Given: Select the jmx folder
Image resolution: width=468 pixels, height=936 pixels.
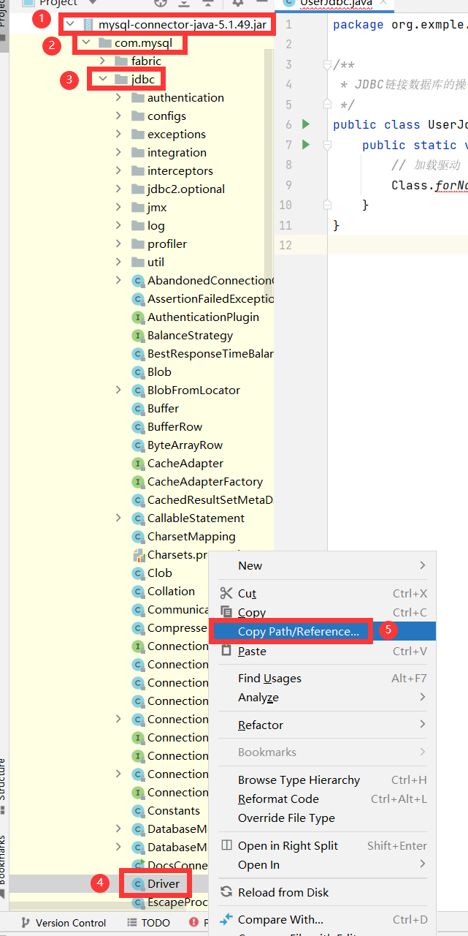Looking at the screenshot, I should [157, 207].
